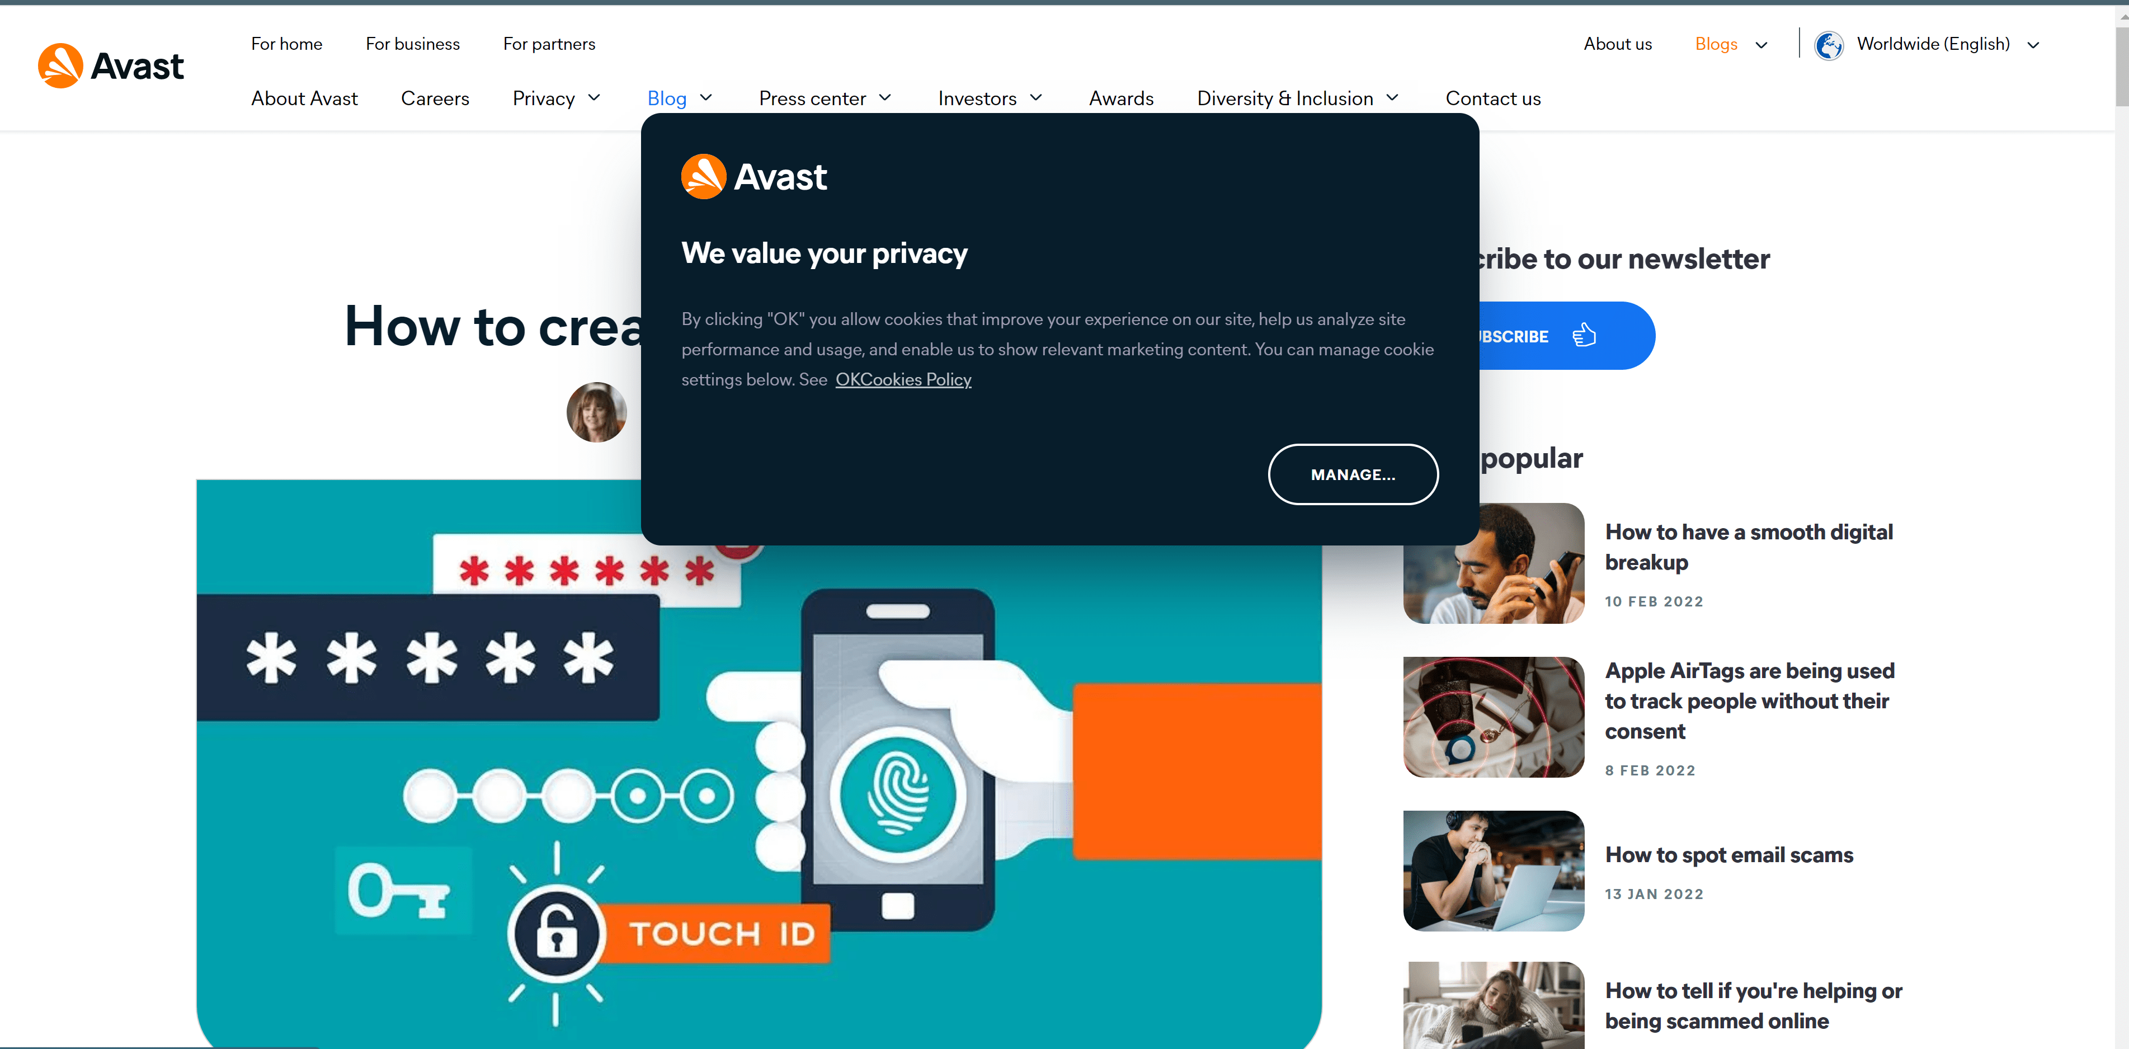Expand the Privacy menu chevron

tap(594, 97)
